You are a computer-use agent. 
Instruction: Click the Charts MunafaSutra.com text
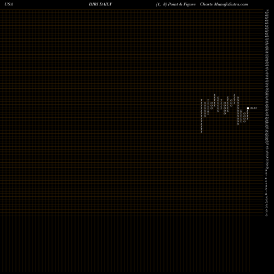[x=224, y=4]
